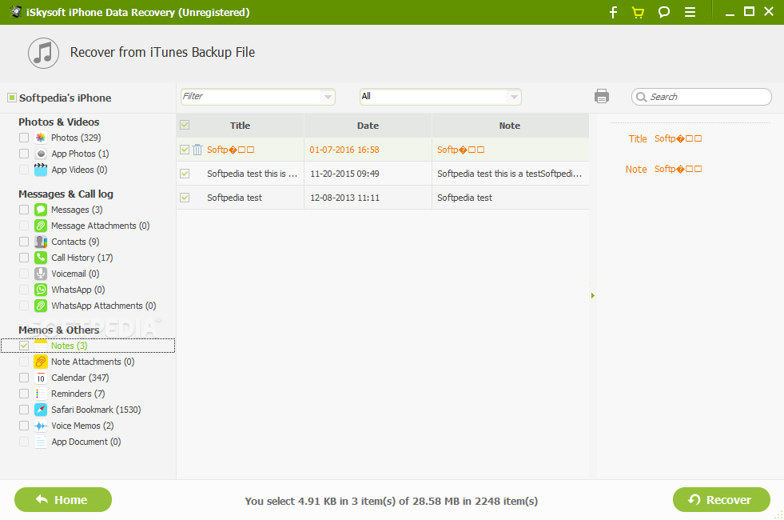Select the App Document (0) label
The image size is (784, 520).
click(x=86, y=442)
